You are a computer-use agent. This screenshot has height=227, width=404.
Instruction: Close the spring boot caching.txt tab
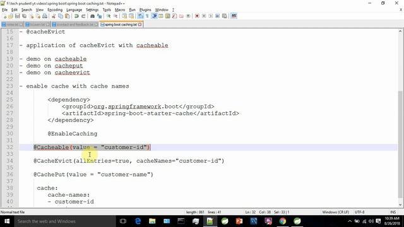tap(140, 25)
